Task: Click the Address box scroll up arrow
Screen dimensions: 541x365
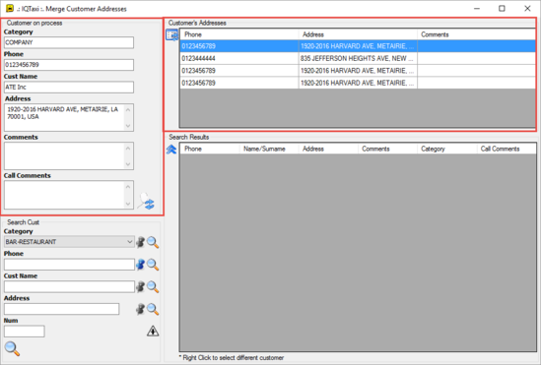Action: pyautogui.click(x=128, y=109)
